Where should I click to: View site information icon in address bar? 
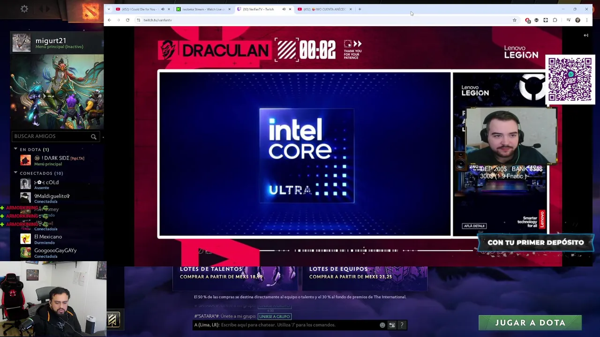point(138,20)
